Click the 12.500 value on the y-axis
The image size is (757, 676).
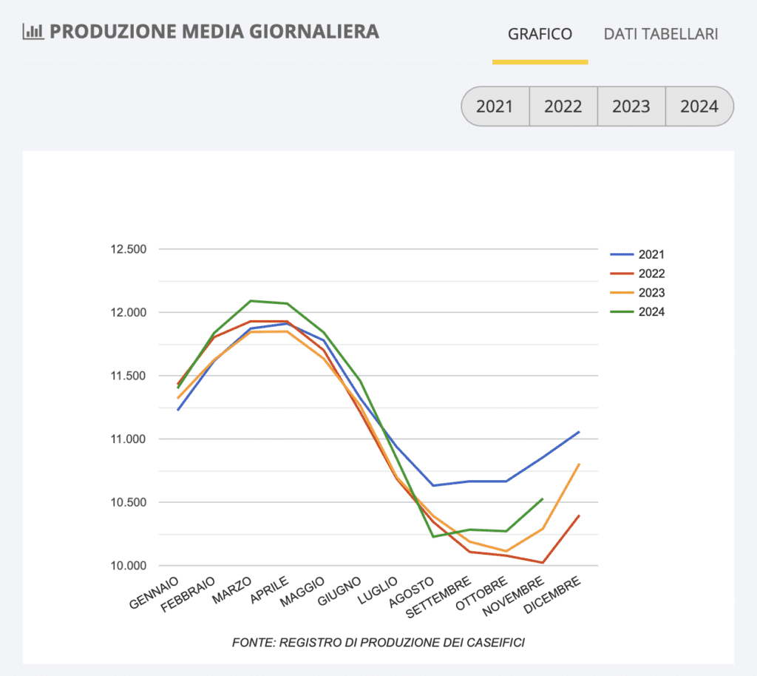tap(128, 249)
